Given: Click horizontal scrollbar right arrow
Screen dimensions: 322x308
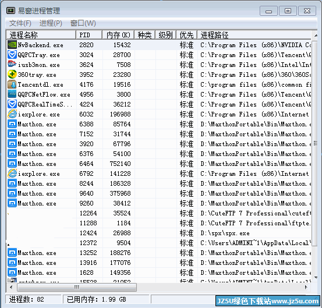Looking at the screenshot, I should click(306, 287).
